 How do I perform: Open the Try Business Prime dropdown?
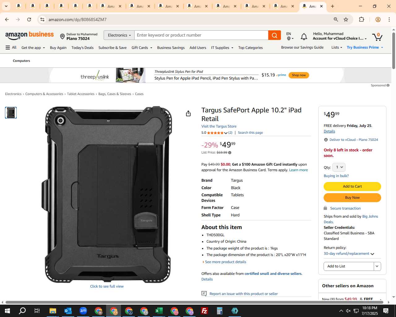pos(365,47)
